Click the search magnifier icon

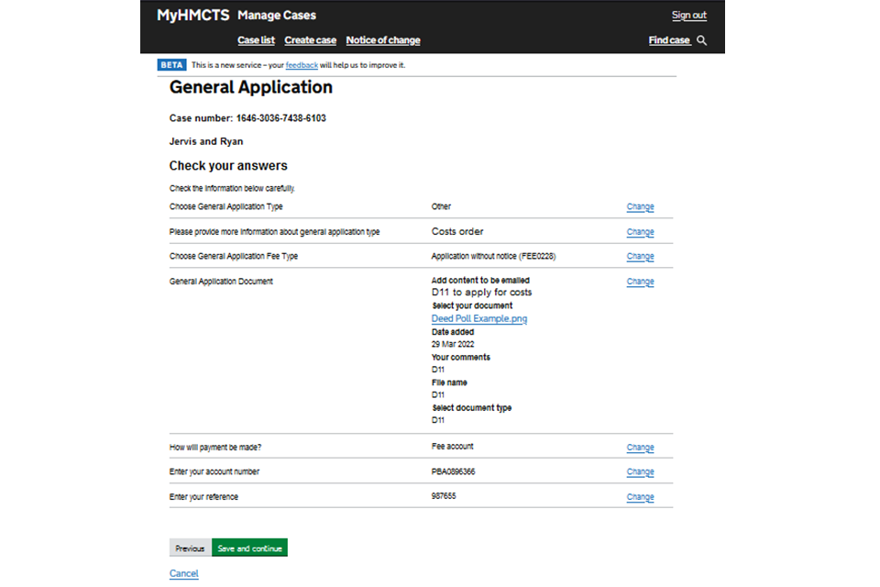coord(702,40)
